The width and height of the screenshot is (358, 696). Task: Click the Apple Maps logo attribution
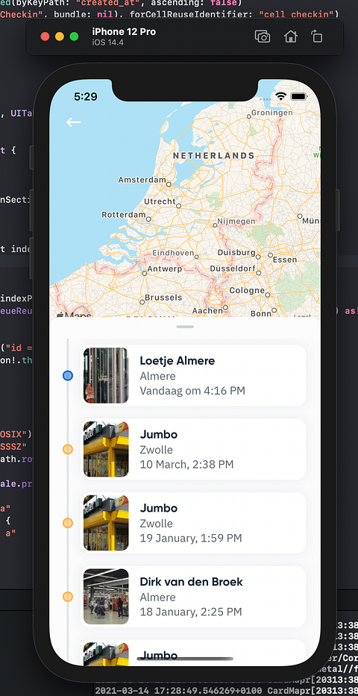click(74, 315)
